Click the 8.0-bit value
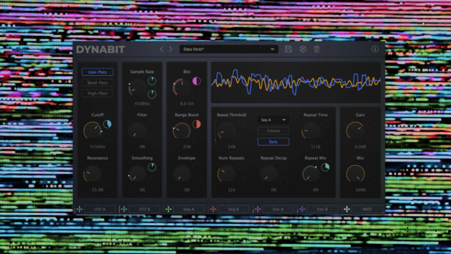 point(187,103)
